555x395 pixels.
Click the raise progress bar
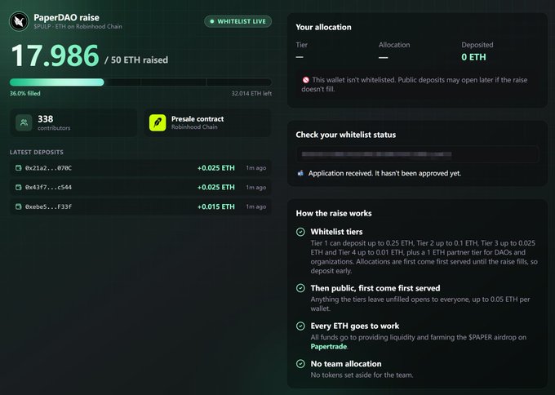pos(141,82)
